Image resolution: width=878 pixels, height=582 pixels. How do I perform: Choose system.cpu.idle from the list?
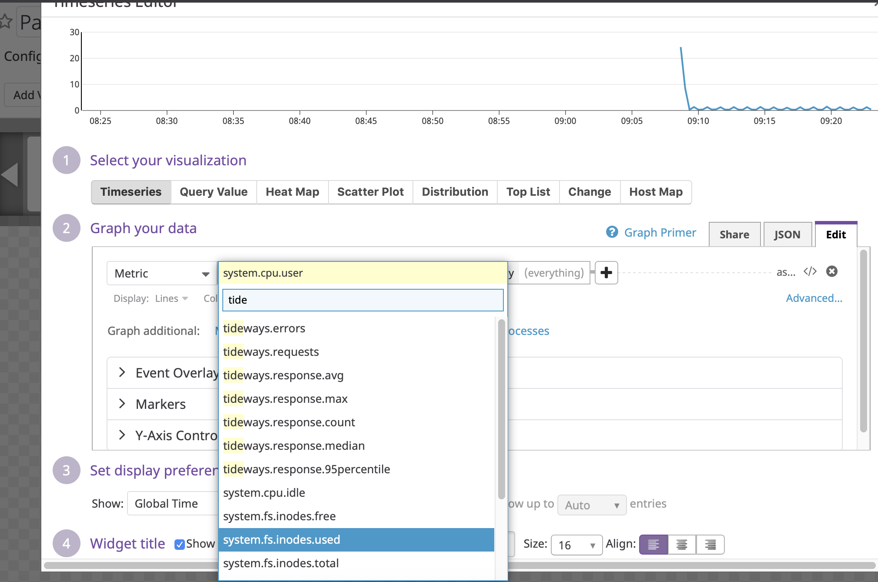(356, 493)
